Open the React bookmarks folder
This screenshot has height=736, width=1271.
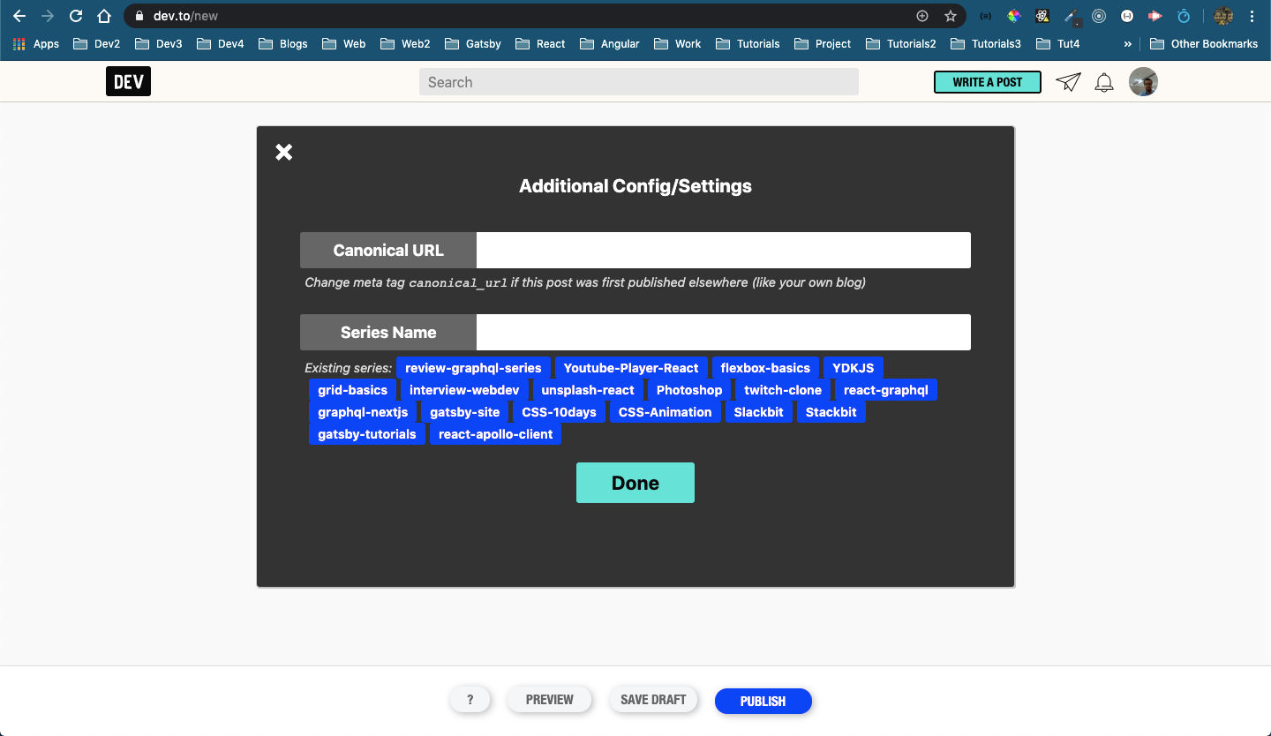click(x=540, y=43)
